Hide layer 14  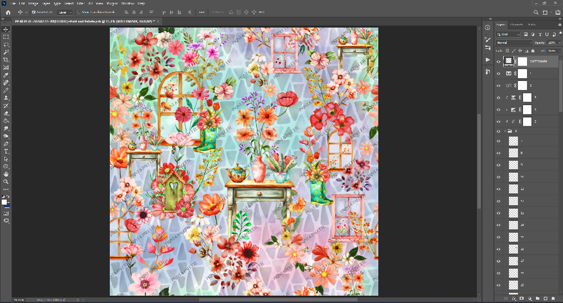click(x=498, y=225)
